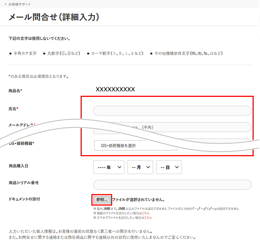Viewport: 260px width, 249px height.
Task: Open the purchase year (年) dropdown
Action: pos(109,167)
